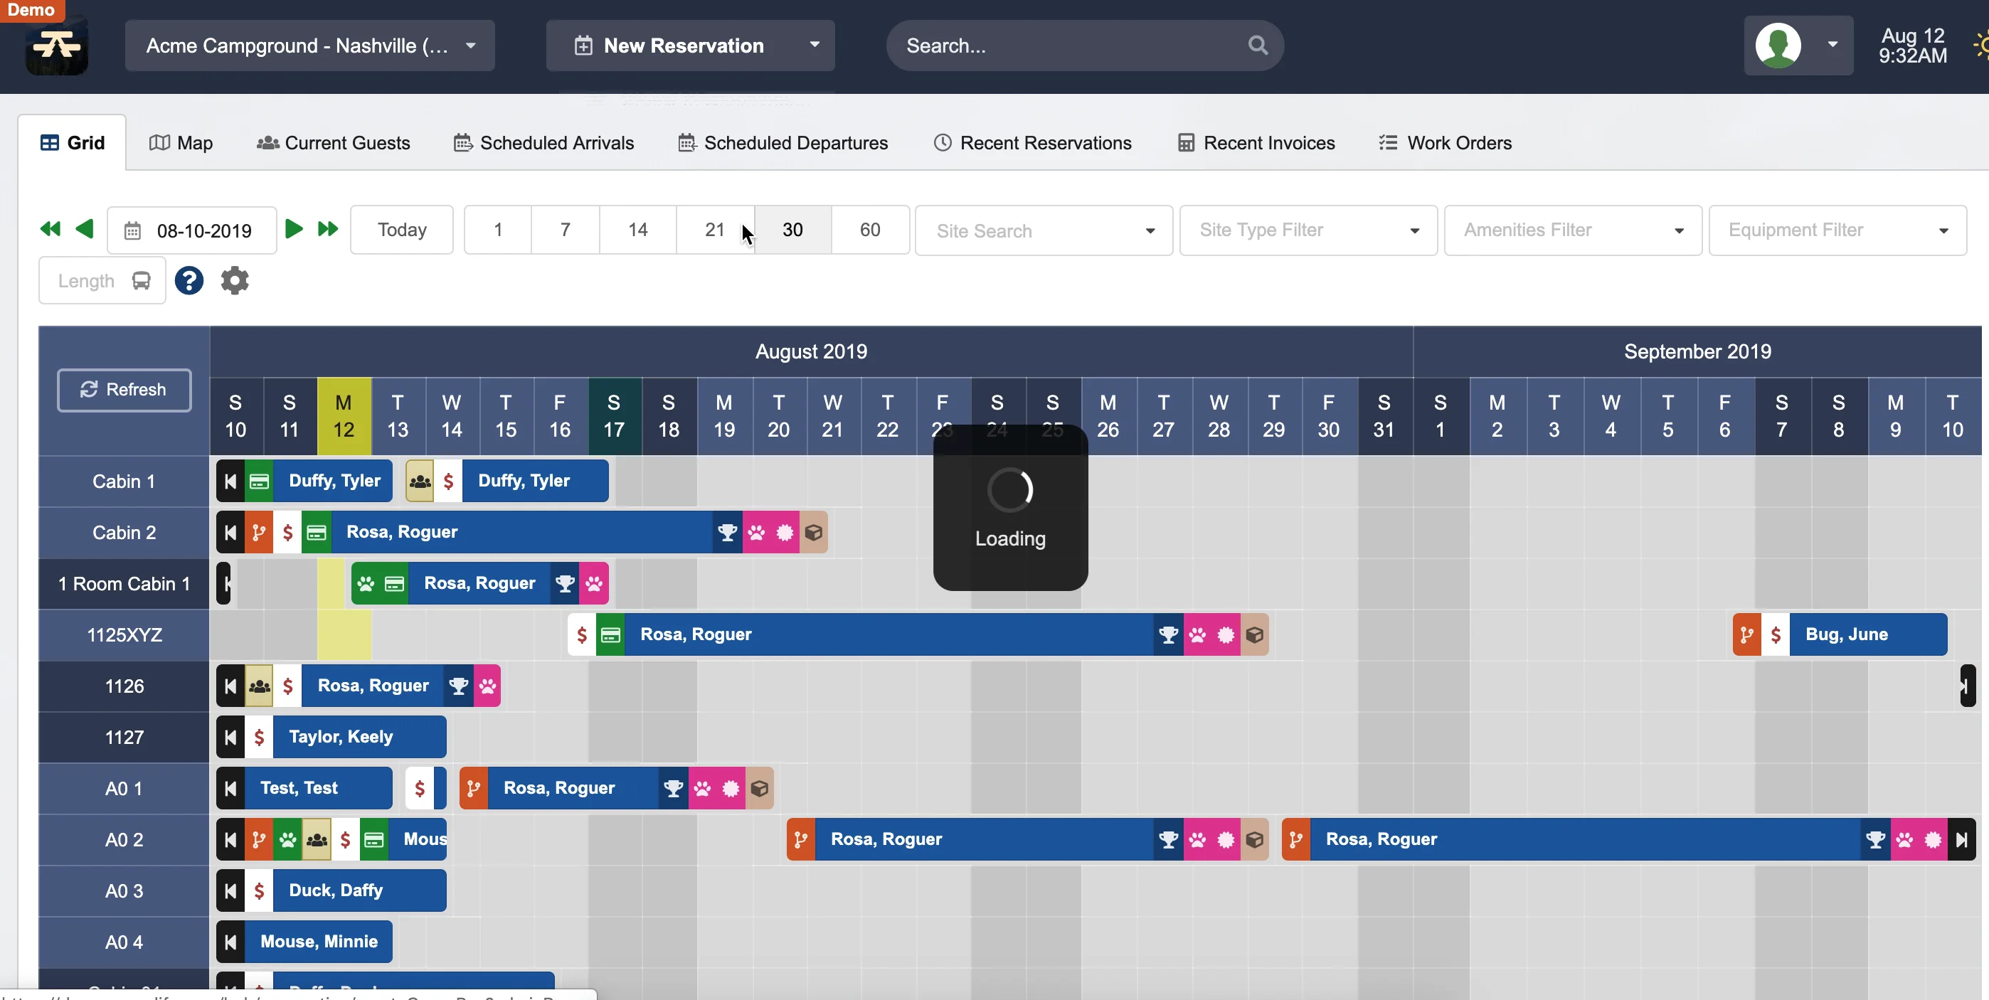
Task: Open the Acme Campground location dropdown
Action: point(309,46)
